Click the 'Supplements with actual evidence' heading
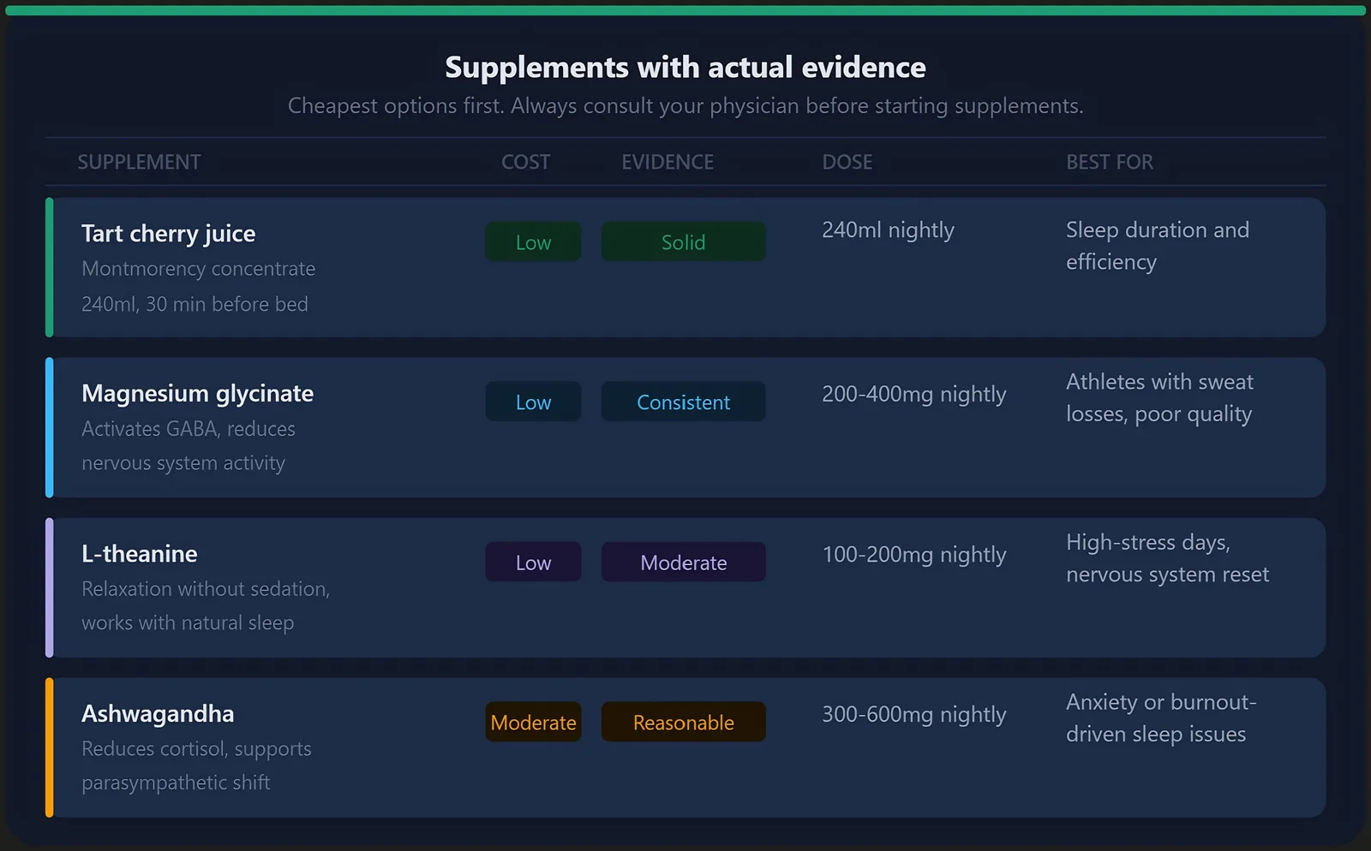 [x=685, y=68]
